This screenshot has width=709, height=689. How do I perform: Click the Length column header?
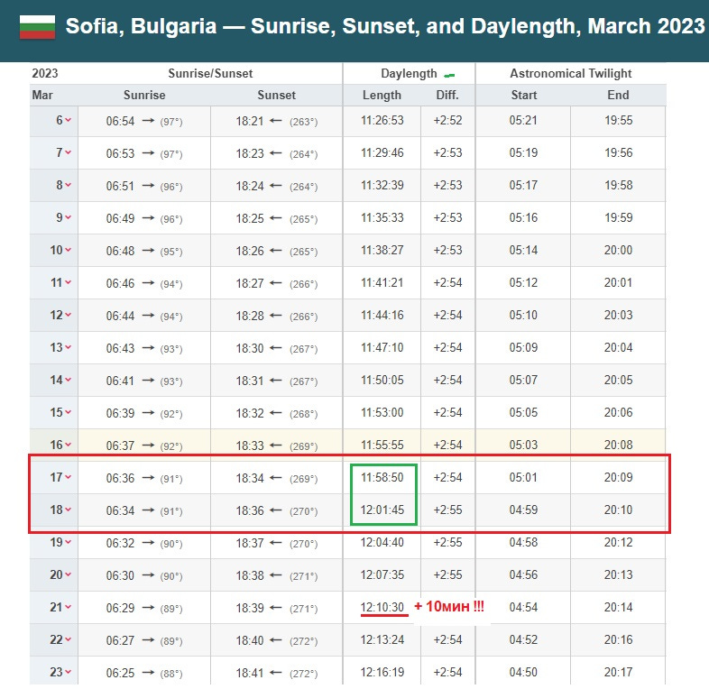click(382, 95)
